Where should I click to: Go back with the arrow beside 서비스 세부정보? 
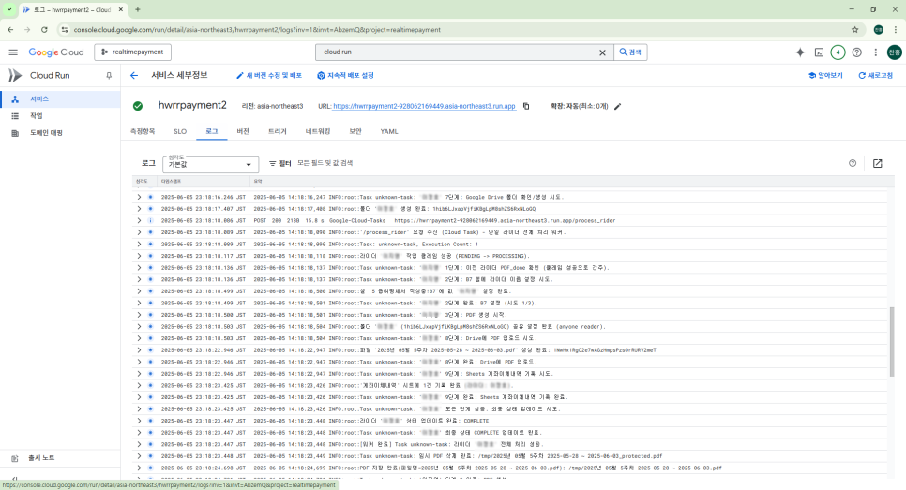click(x=134, y=76)
